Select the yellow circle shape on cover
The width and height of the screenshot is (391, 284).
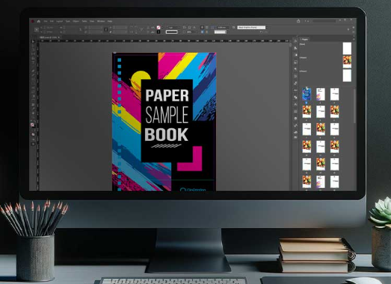point(138,78)
